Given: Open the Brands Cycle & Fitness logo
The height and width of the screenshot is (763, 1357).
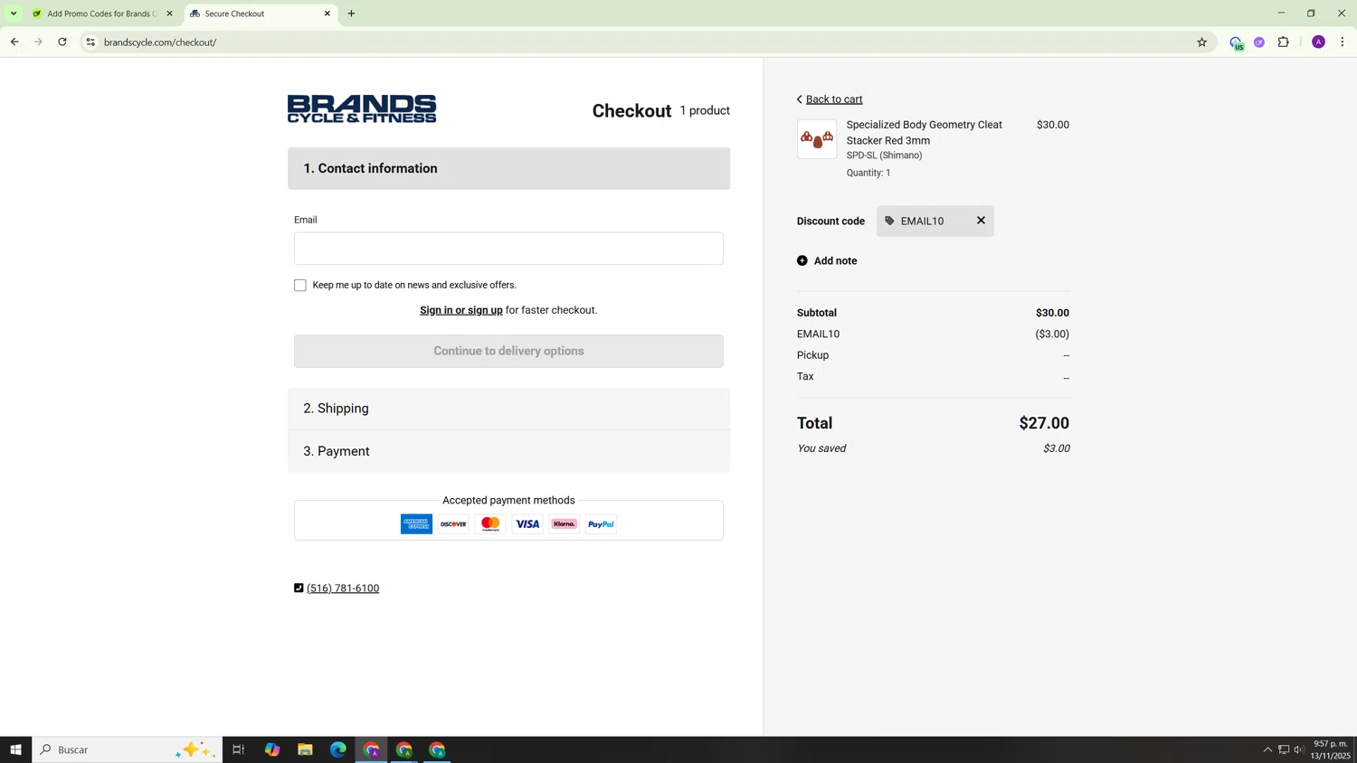Looking at the screenshot, I should click(x=362, y=108).
